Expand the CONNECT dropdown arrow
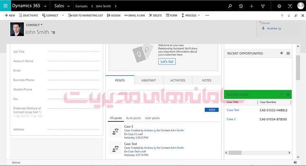Screen dimensions: 306x166 coord(63,16)
